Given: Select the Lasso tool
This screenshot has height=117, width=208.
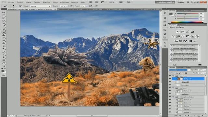Looking at the screenshot, I should tap(4, 18).
